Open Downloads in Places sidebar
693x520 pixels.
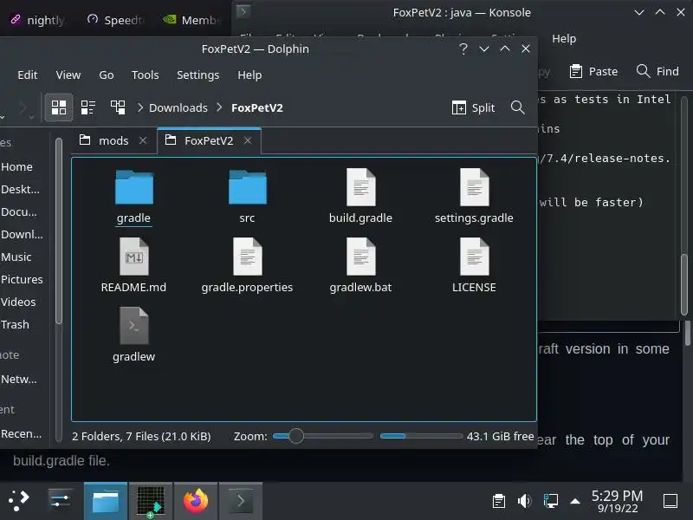[x=24, y=234]
